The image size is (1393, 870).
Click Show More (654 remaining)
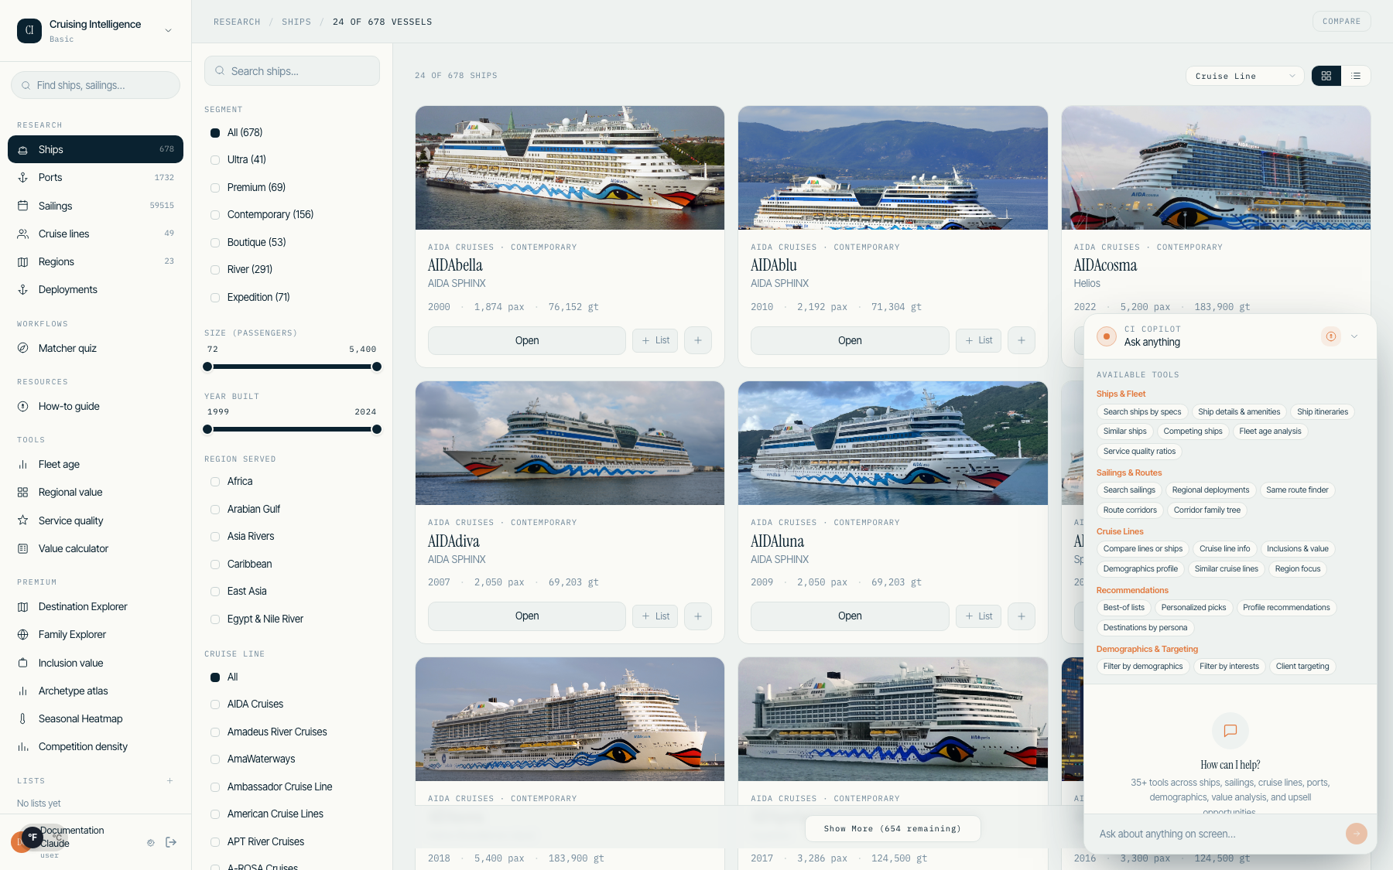pos(892,829)
